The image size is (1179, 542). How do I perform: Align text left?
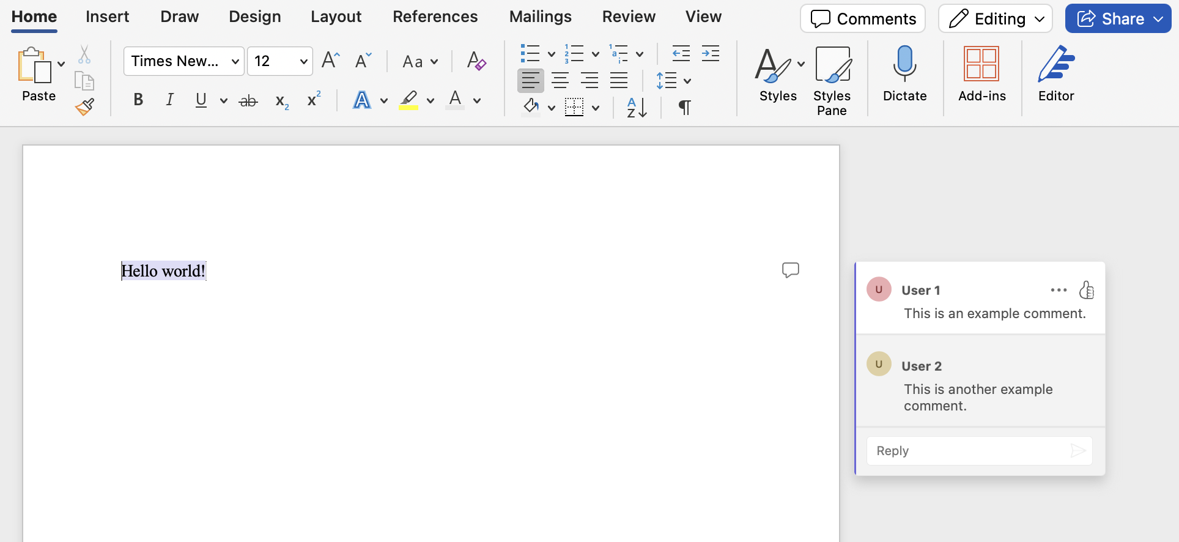tap(530, 80)
